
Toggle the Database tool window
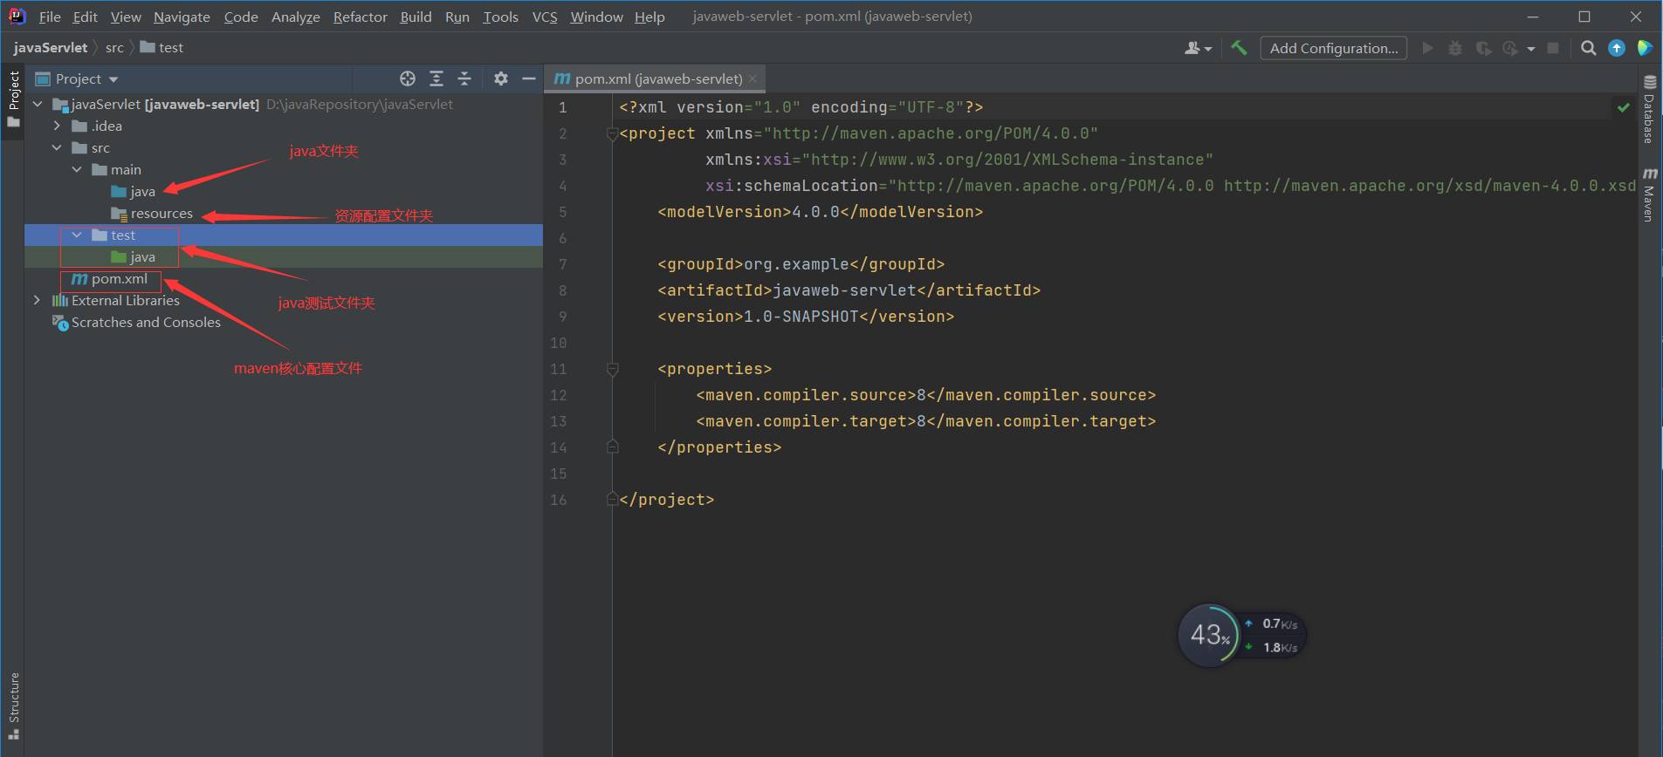coord(1649,110)
